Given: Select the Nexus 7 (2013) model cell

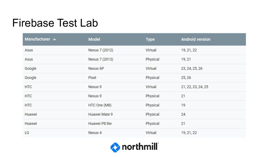Looking at the screenshot, I should pos(101,59).
